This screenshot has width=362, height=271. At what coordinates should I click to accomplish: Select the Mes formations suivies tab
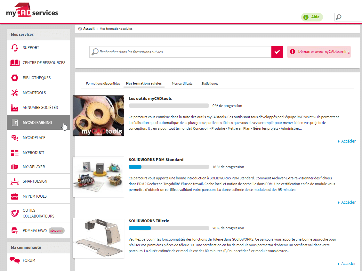(144, 84)
